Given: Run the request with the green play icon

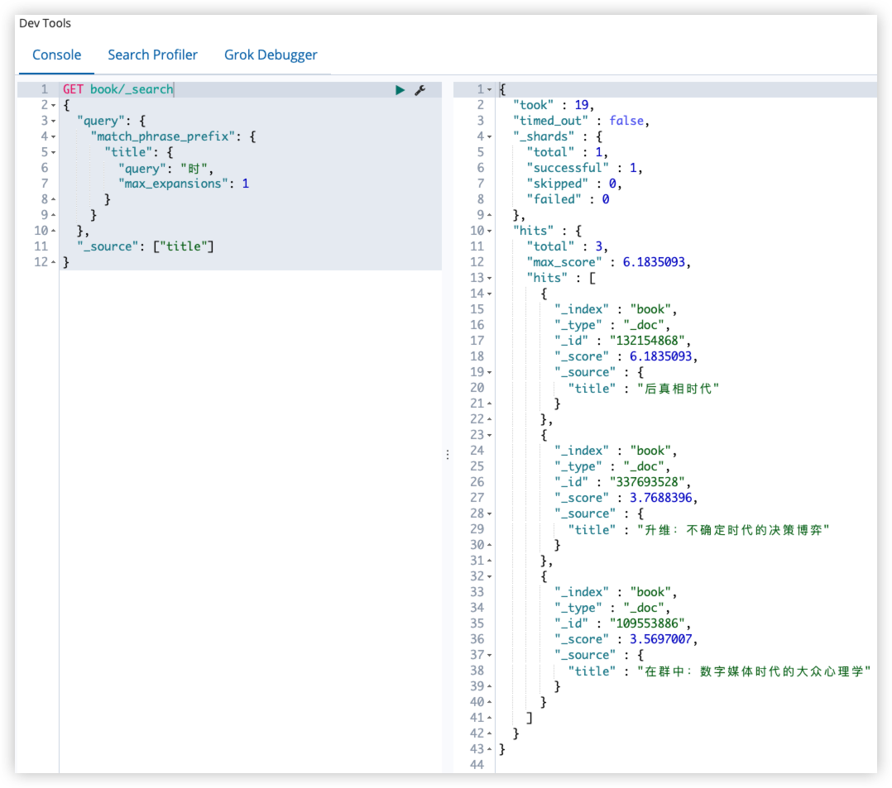Looking at the screenshot, I should tap(400, 90).
